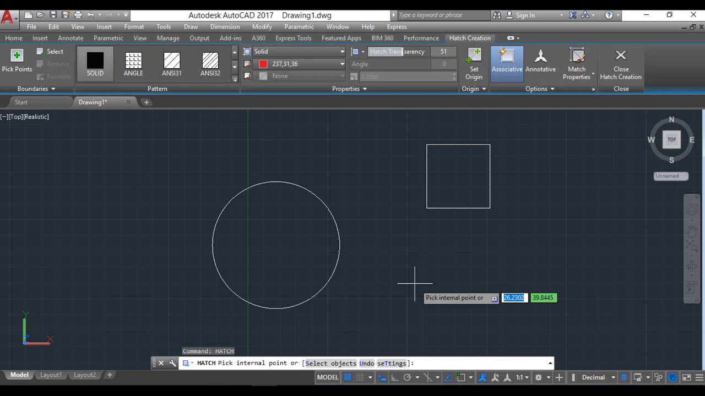The width and height of the screenshot is (705, 396).
Task: Switch to the Layout1 tab
Action: [x=51, y=375]
